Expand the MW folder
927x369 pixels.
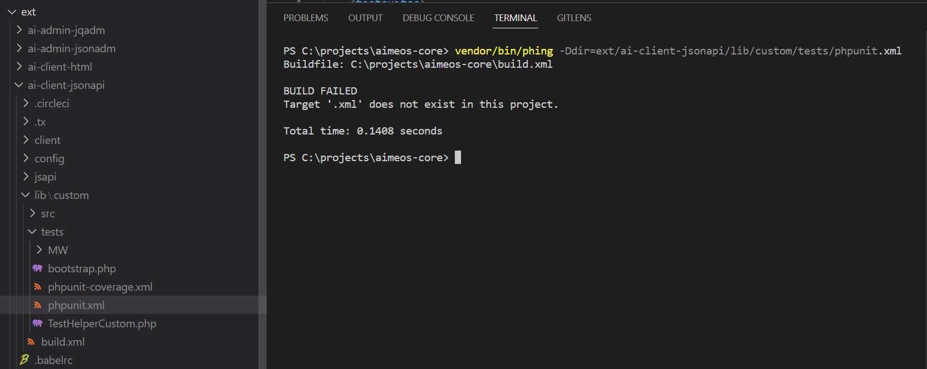point(39,250)
